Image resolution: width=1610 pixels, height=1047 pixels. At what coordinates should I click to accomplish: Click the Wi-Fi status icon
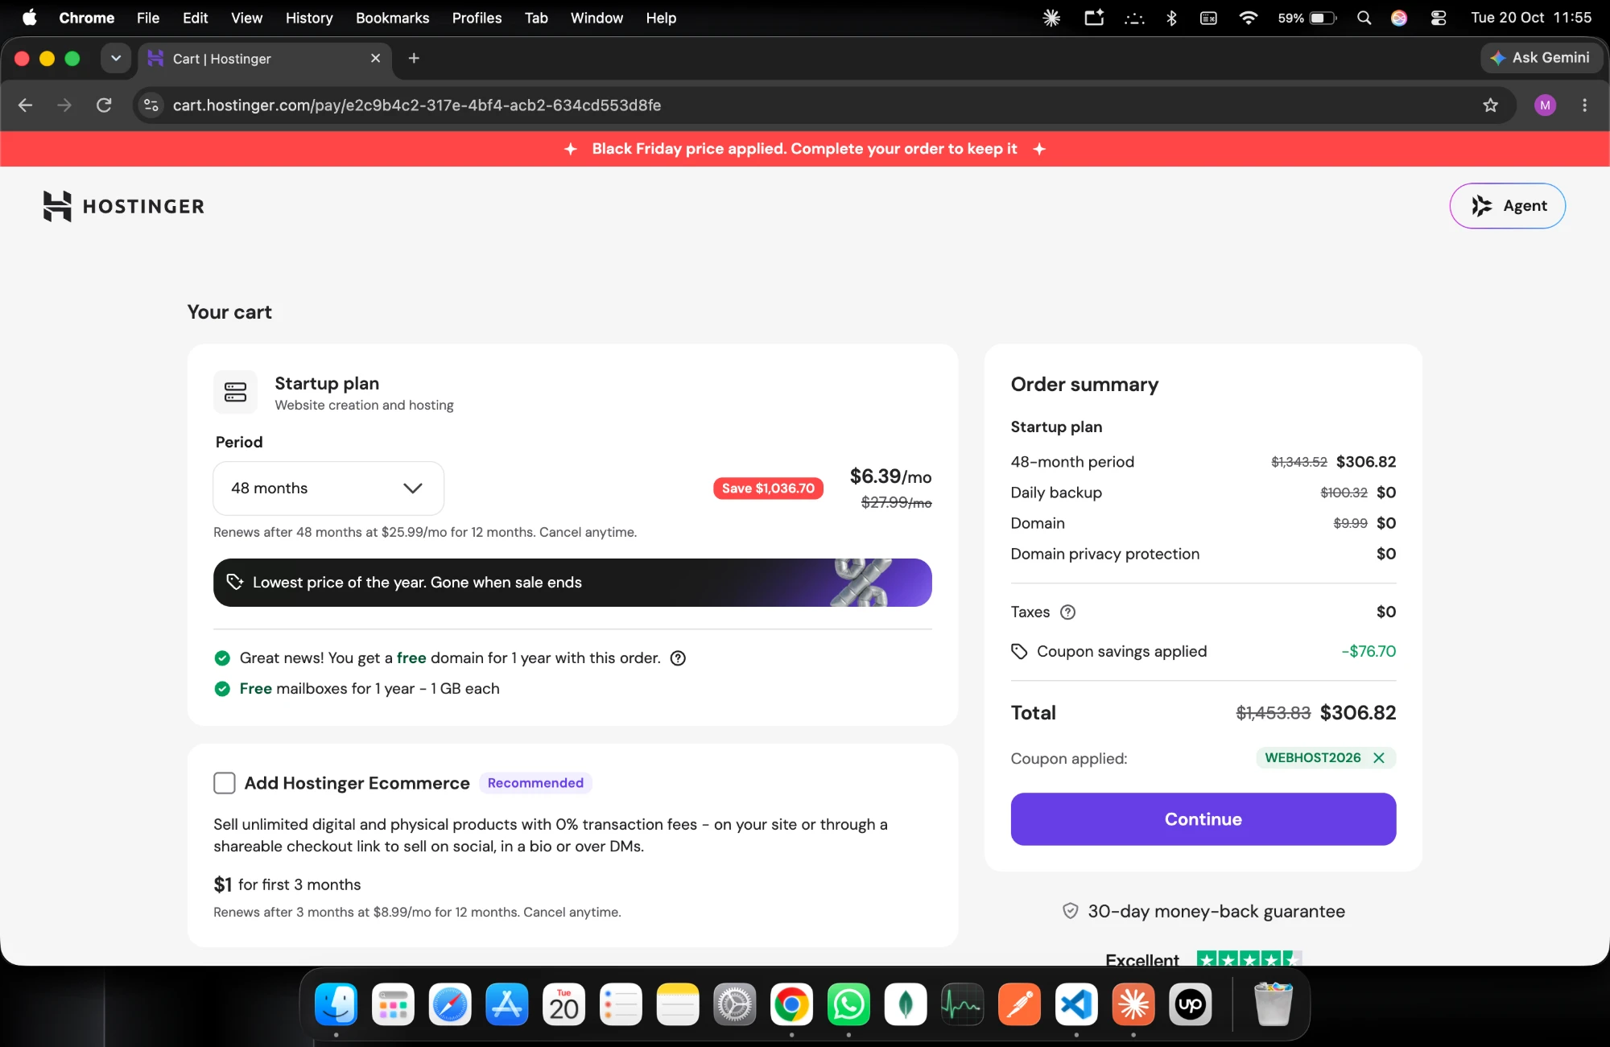(x=1248, y=18)
